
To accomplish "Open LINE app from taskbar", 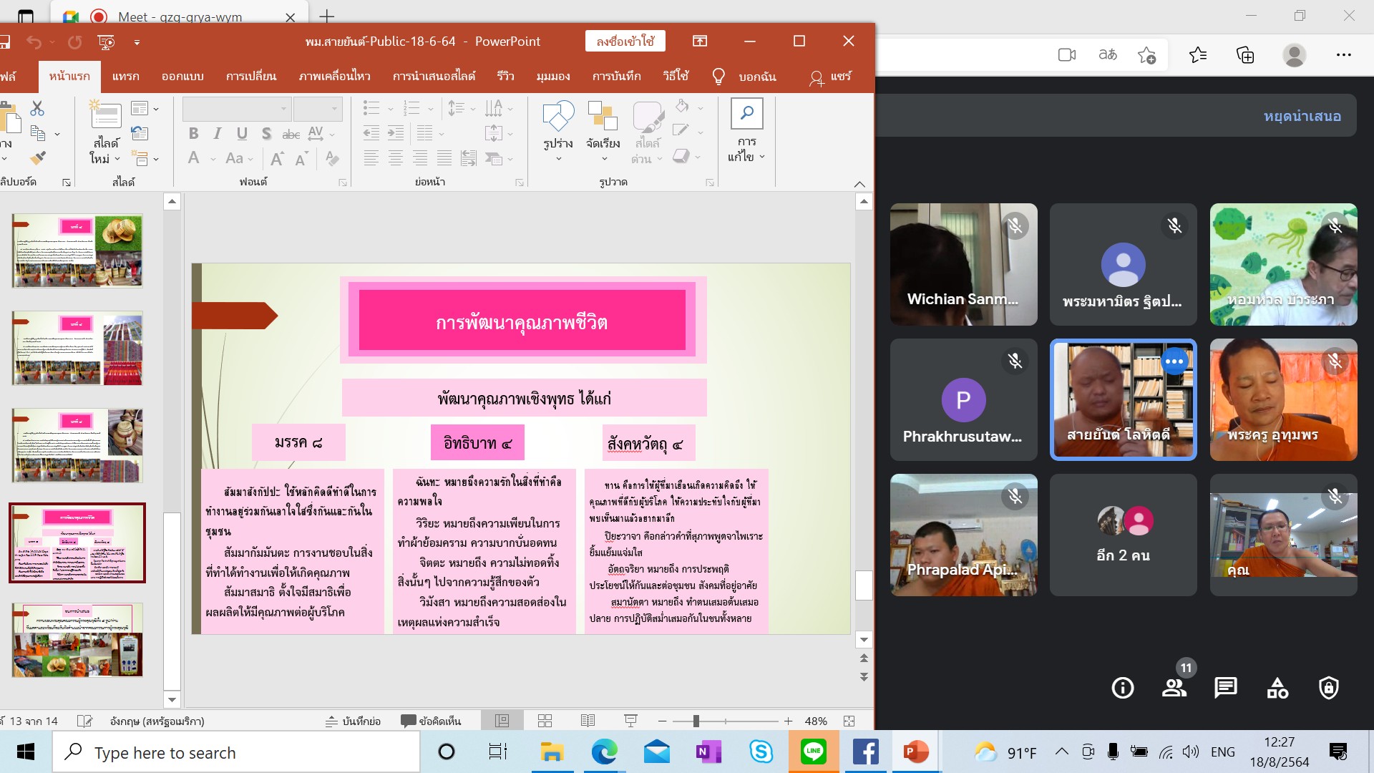I will click(x=814, y=752).
